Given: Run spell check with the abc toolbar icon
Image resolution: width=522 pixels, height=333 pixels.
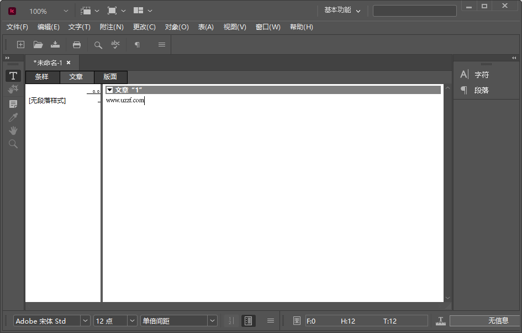Looking at the screenshot, I should (115, 45).
